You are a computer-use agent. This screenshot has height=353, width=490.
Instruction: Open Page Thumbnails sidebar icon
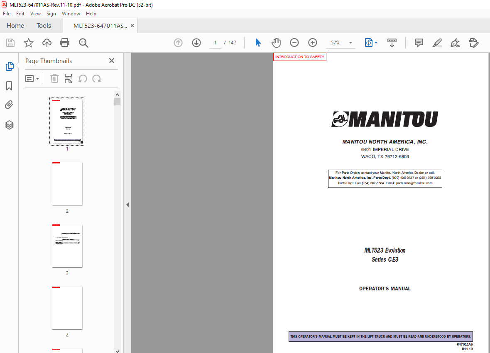(x=10, y=66)
